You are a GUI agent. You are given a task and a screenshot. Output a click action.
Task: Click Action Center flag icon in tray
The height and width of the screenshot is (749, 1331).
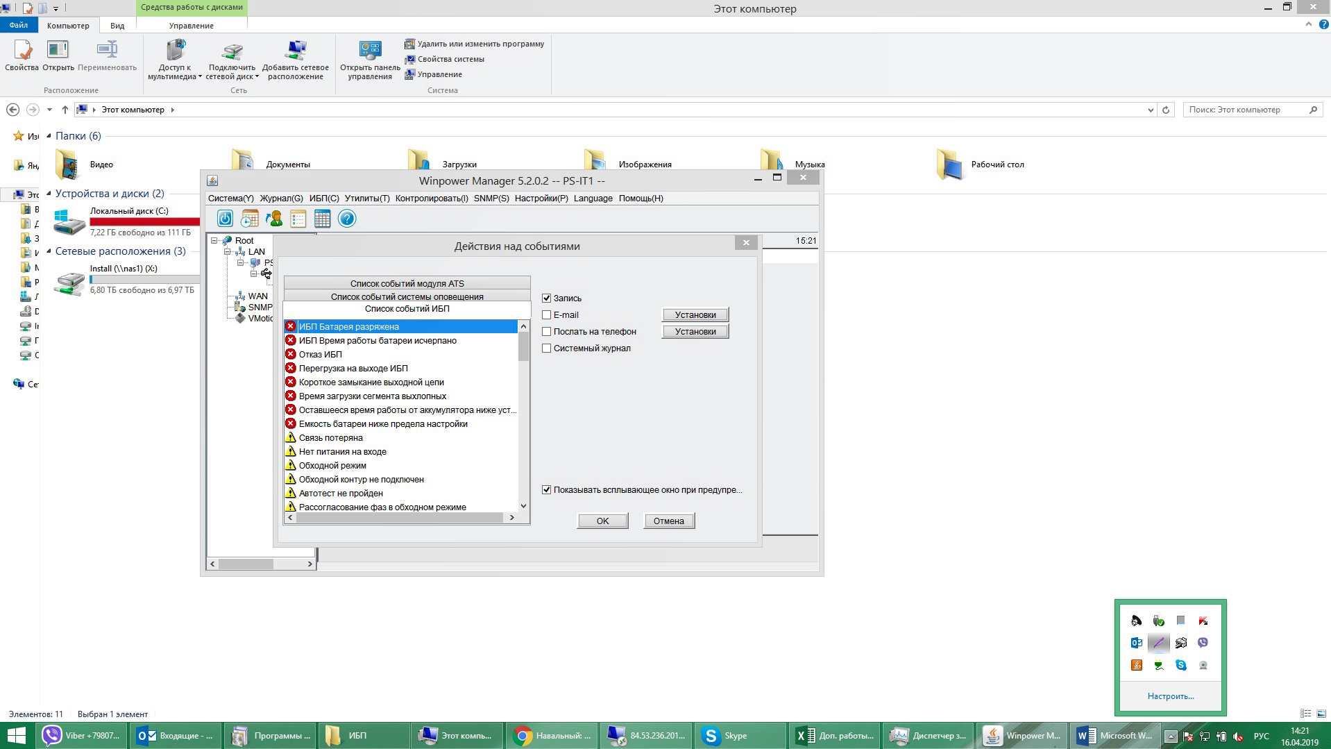(1187, 737)
